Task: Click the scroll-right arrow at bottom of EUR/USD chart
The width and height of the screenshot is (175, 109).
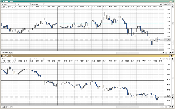Action: (161, 53)
